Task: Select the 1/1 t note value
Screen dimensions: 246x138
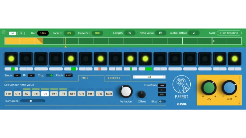Action: coord(18,94)
